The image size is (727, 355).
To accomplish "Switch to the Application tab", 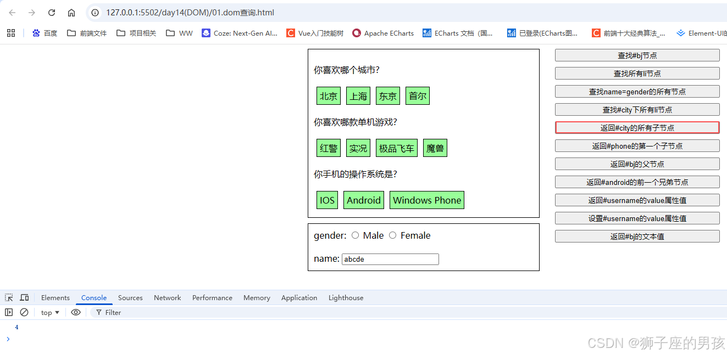I will (299, 297).
